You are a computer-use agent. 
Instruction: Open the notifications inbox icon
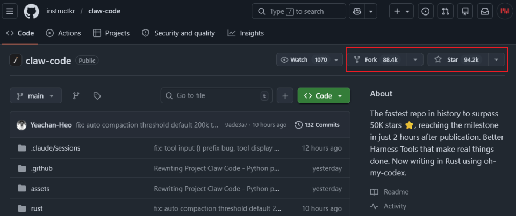coord(484,11)
